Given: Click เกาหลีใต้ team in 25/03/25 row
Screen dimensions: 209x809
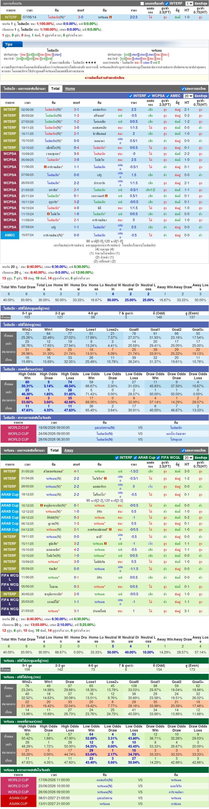Looking at the screenshot, I should [53, 602].
